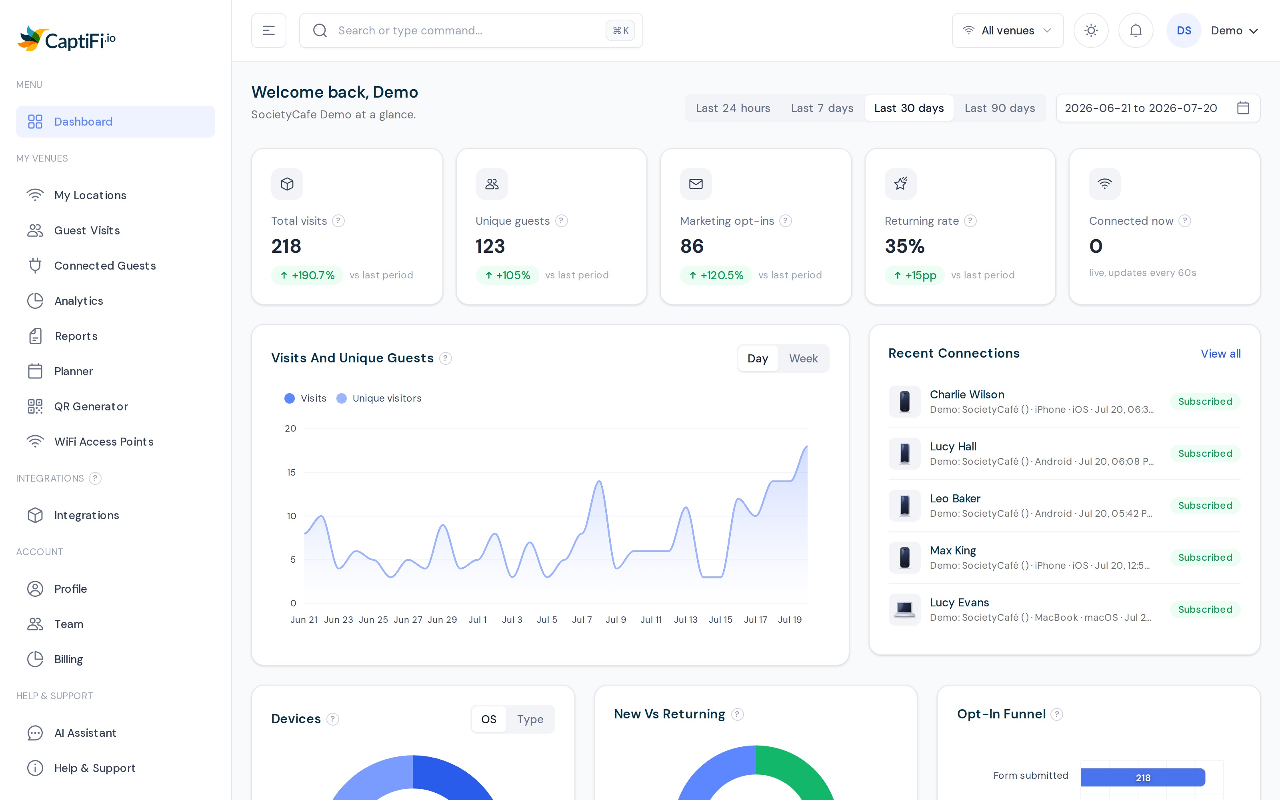Click Total visits help icon
Image resolution: width=1280 pixels, height=800 pixels.
click(338, 221)
